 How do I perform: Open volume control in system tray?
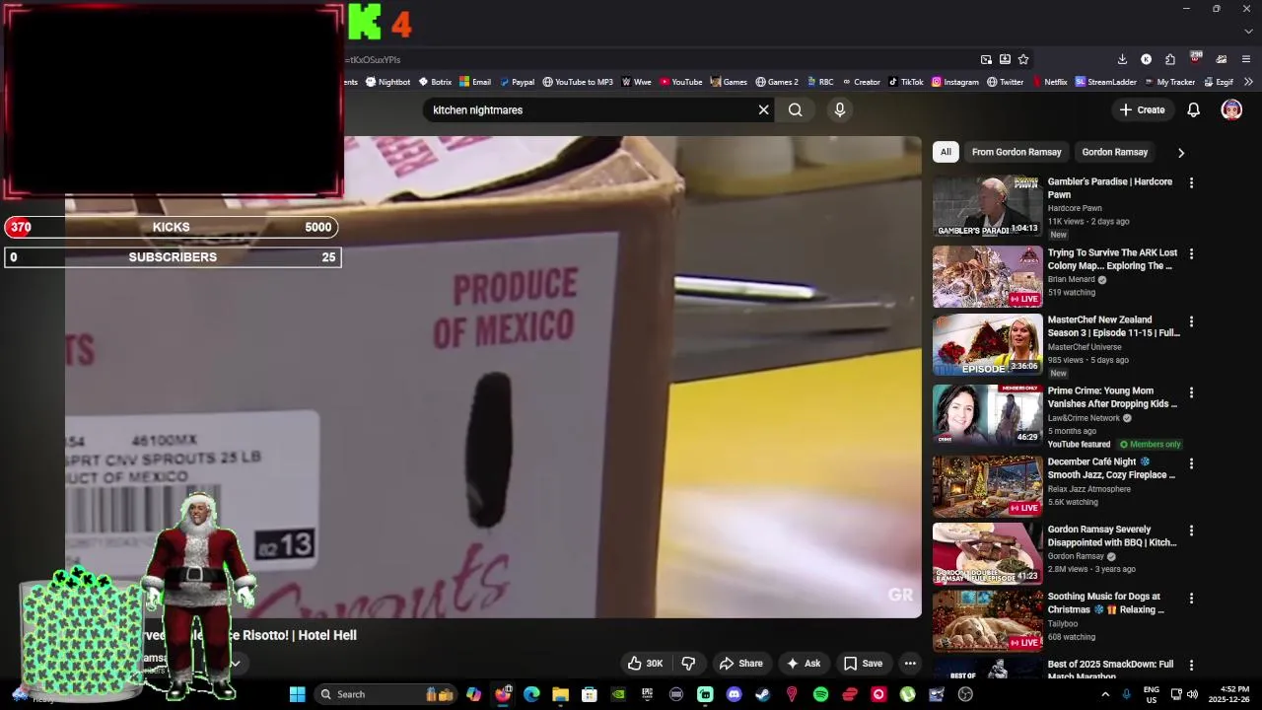pyautogui.click(x=1193, y=694)
